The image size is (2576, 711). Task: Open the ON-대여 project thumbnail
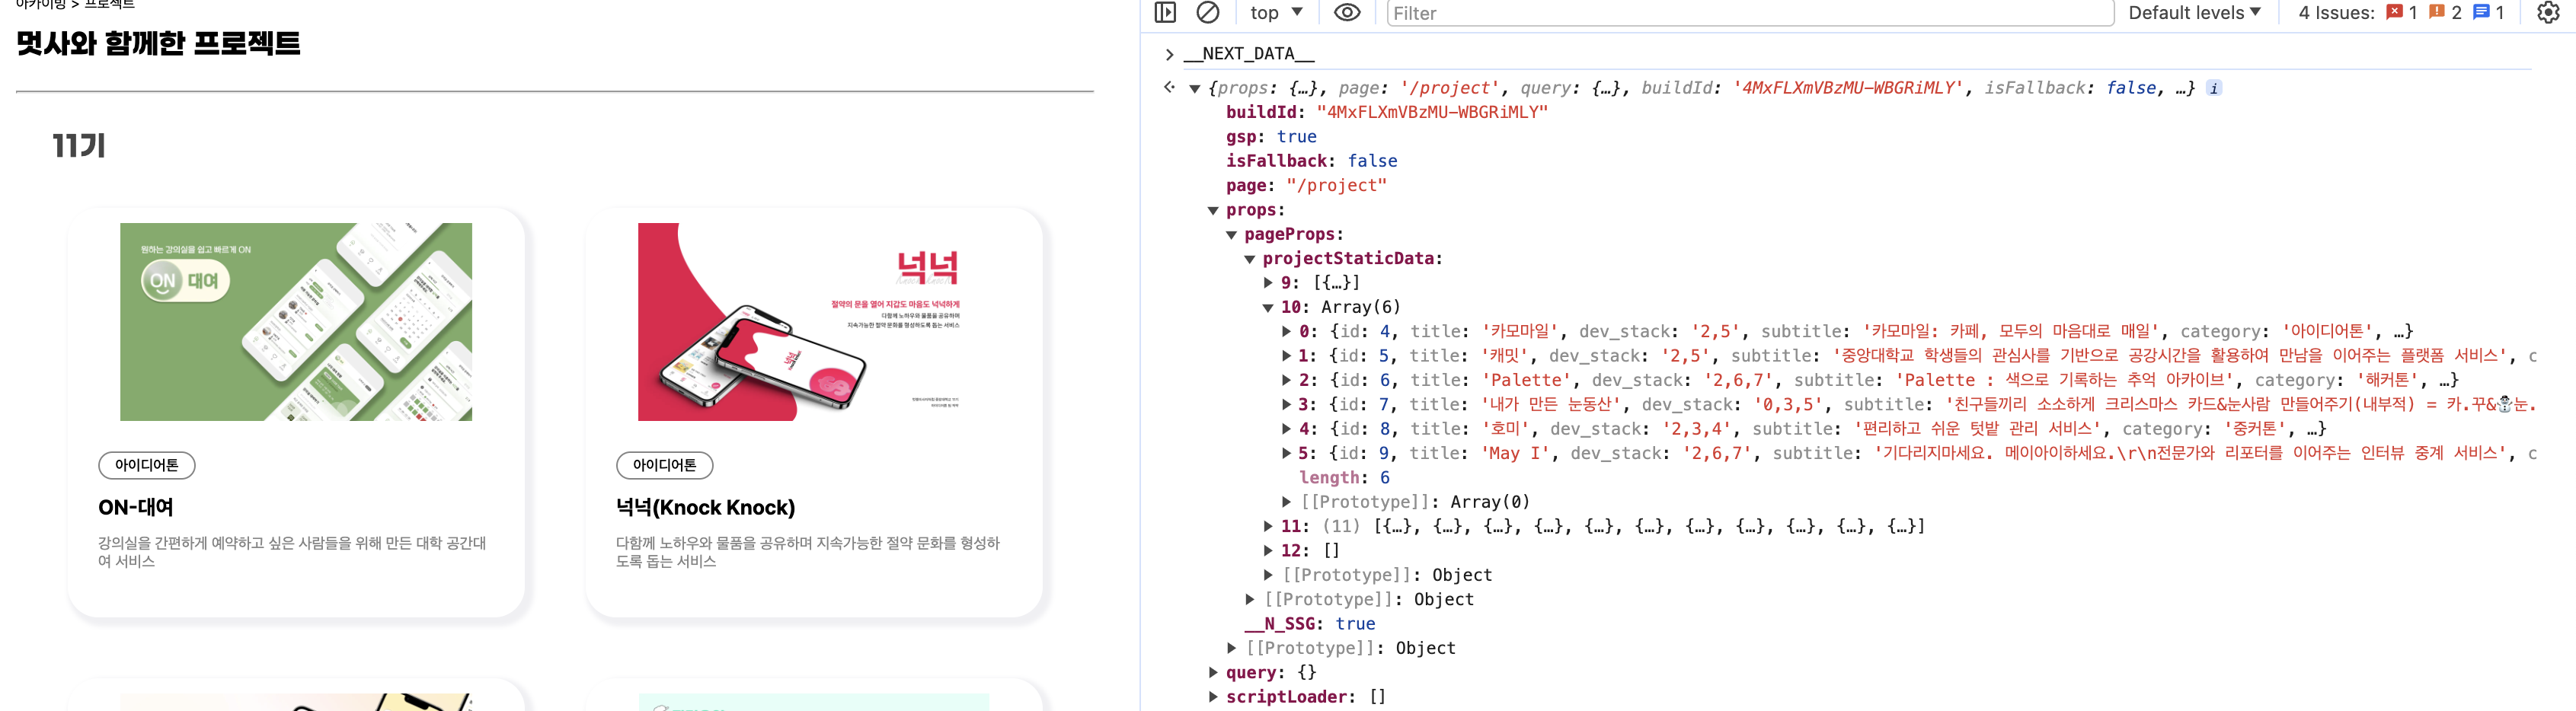296,322
